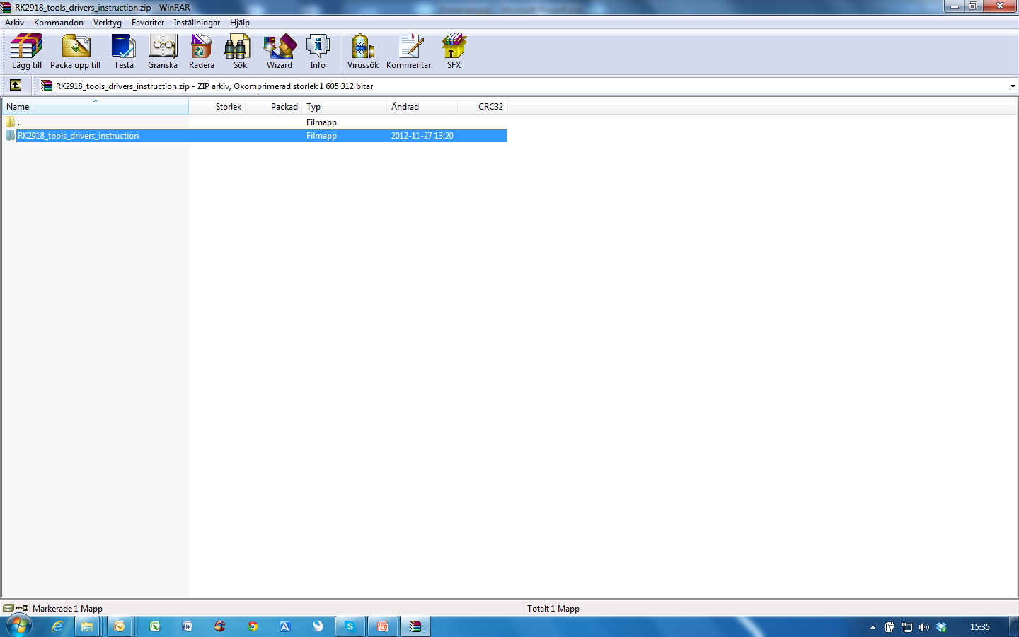Open the Kommentar editor
The width and height of the screenshot is (1019, 637).
tap(409, 52)
